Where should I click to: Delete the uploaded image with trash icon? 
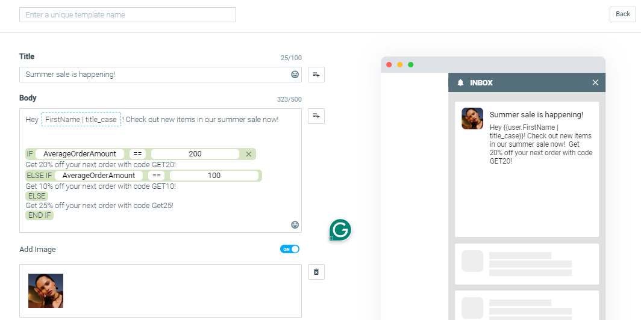pyautogui.click(x=316, y=272)
